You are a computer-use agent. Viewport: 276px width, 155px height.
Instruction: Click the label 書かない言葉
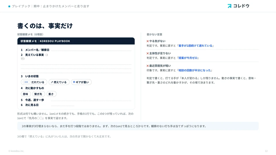[154, 34]
